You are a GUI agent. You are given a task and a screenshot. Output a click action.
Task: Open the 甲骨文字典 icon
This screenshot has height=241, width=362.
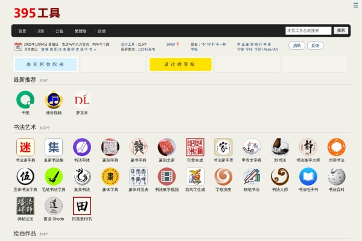252,147
